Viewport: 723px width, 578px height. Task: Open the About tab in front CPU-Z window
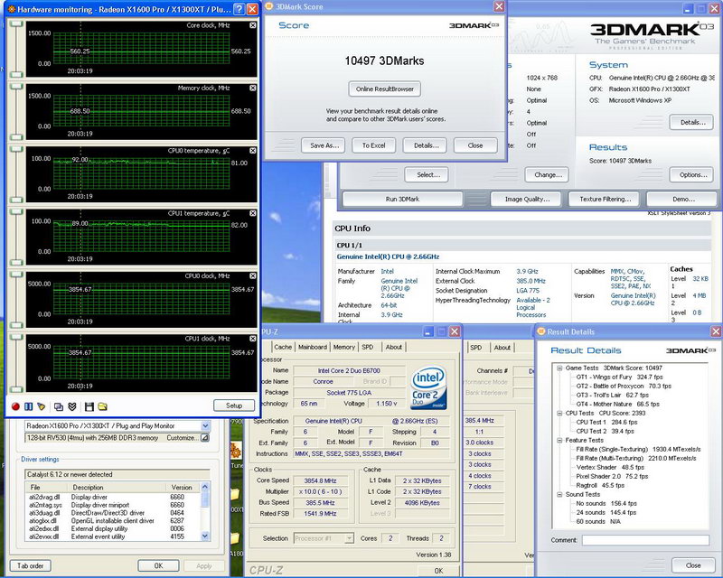pyautogui.click(x=394, y=347)
